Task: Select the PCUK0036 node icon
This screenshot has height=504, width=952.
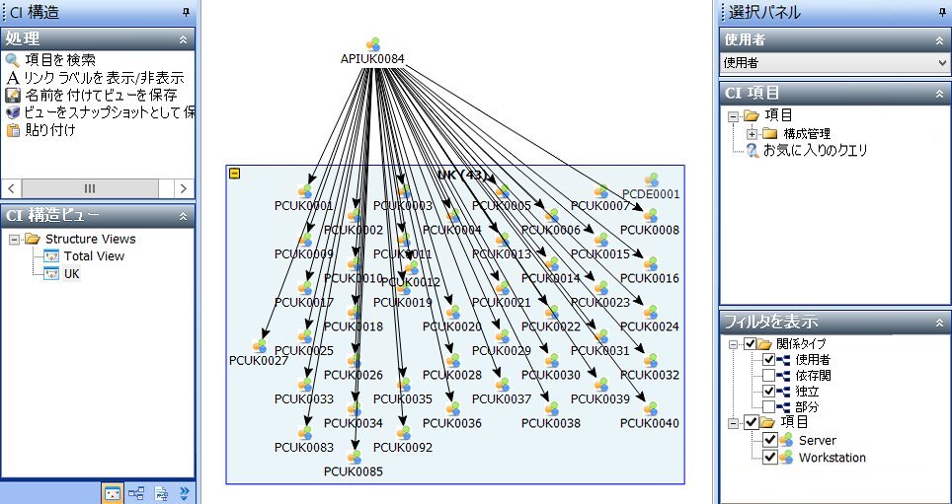Action: 452,408
